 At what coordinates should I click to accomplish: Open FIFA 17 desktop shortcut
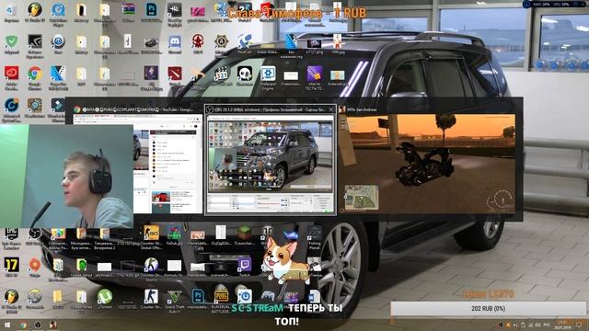click(11, 265)
